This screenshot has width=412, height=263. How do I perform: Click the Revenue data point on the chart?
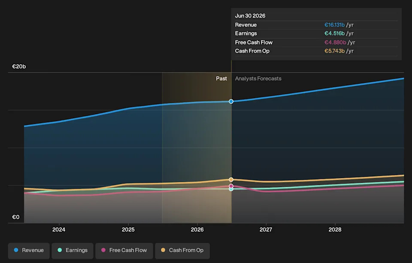231,101
